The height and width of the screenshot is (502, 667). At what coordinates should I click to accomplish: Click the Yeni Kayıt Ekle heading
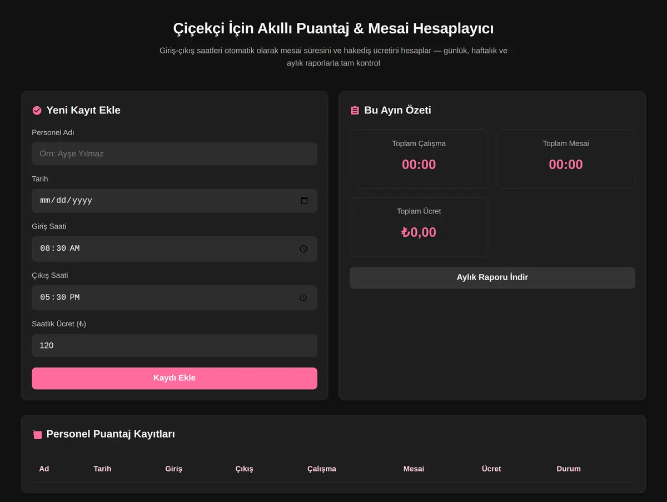pos(83,110)
